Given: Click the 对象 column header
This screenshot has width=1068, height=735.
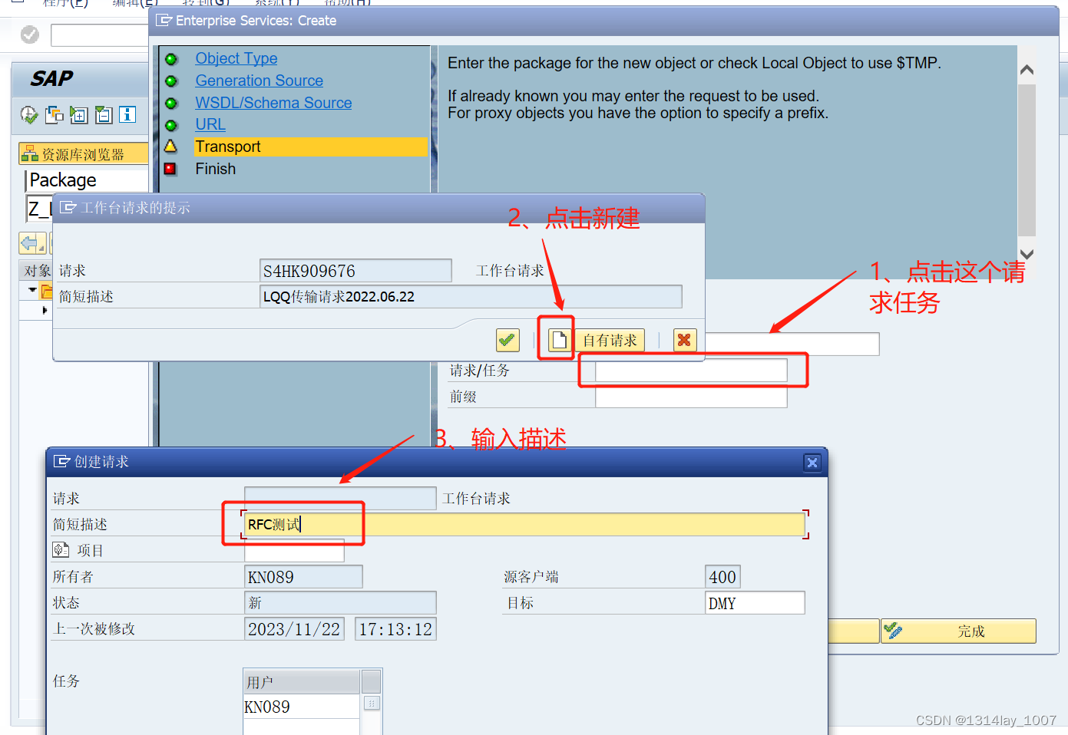Looking at the screenshot, I should click(37, 270).
